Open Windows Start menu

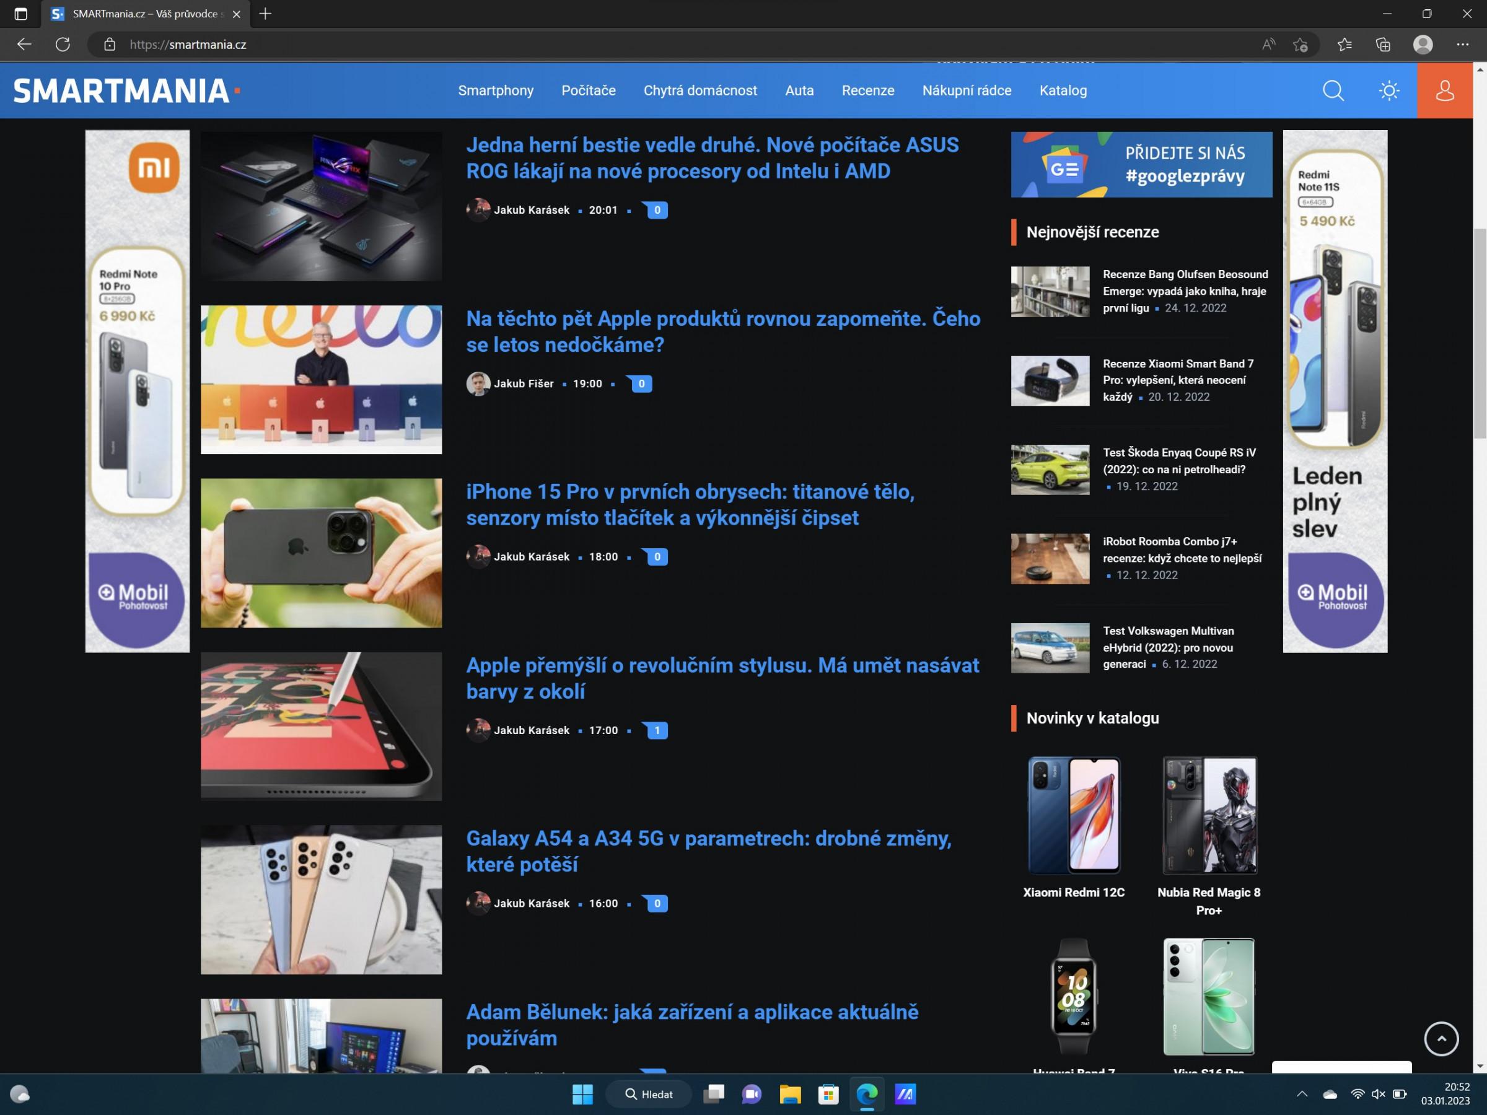pyautogui.click(x=582, y=1094)
